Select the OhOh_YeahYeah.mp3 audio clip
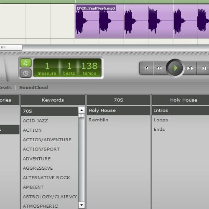The image size is (209, 209). [142, 21]
